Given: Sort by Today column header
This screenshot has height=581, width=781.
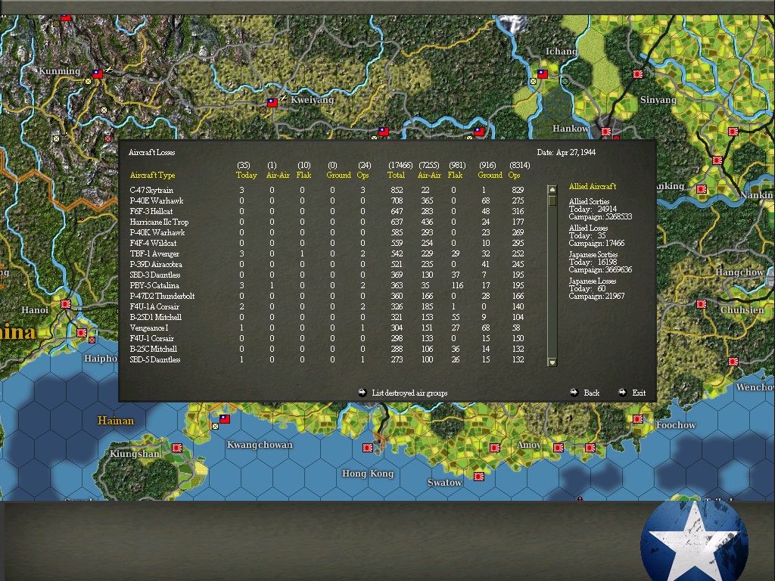Looking at the screenshot, I should tap(246, 176).
